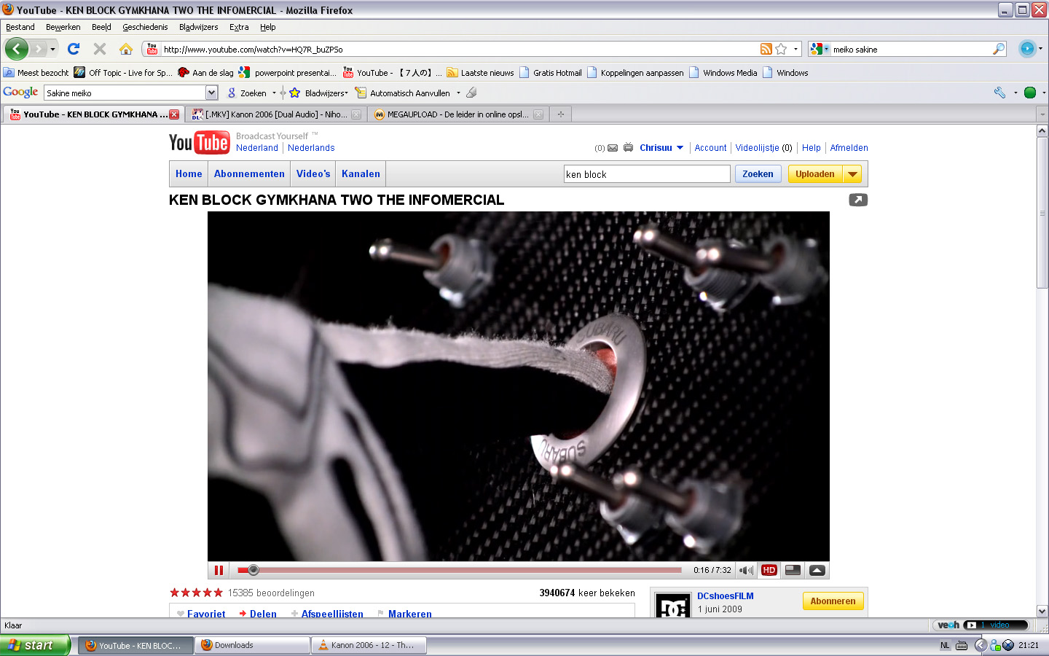Open the Afmelden sign-out link
The height and width of the screenshot is (656, 1049).
[849, 148]
